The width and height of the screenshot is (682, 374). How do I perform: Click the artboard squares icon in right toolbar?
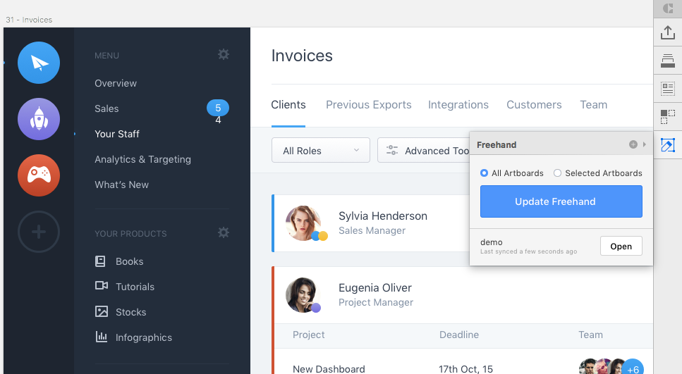[668, 117]
